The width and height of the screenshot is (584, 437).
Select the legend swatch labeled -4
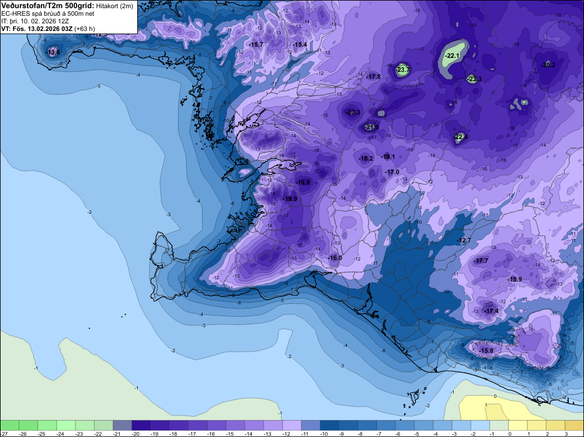pyautogui.click(x=443, y=425)
